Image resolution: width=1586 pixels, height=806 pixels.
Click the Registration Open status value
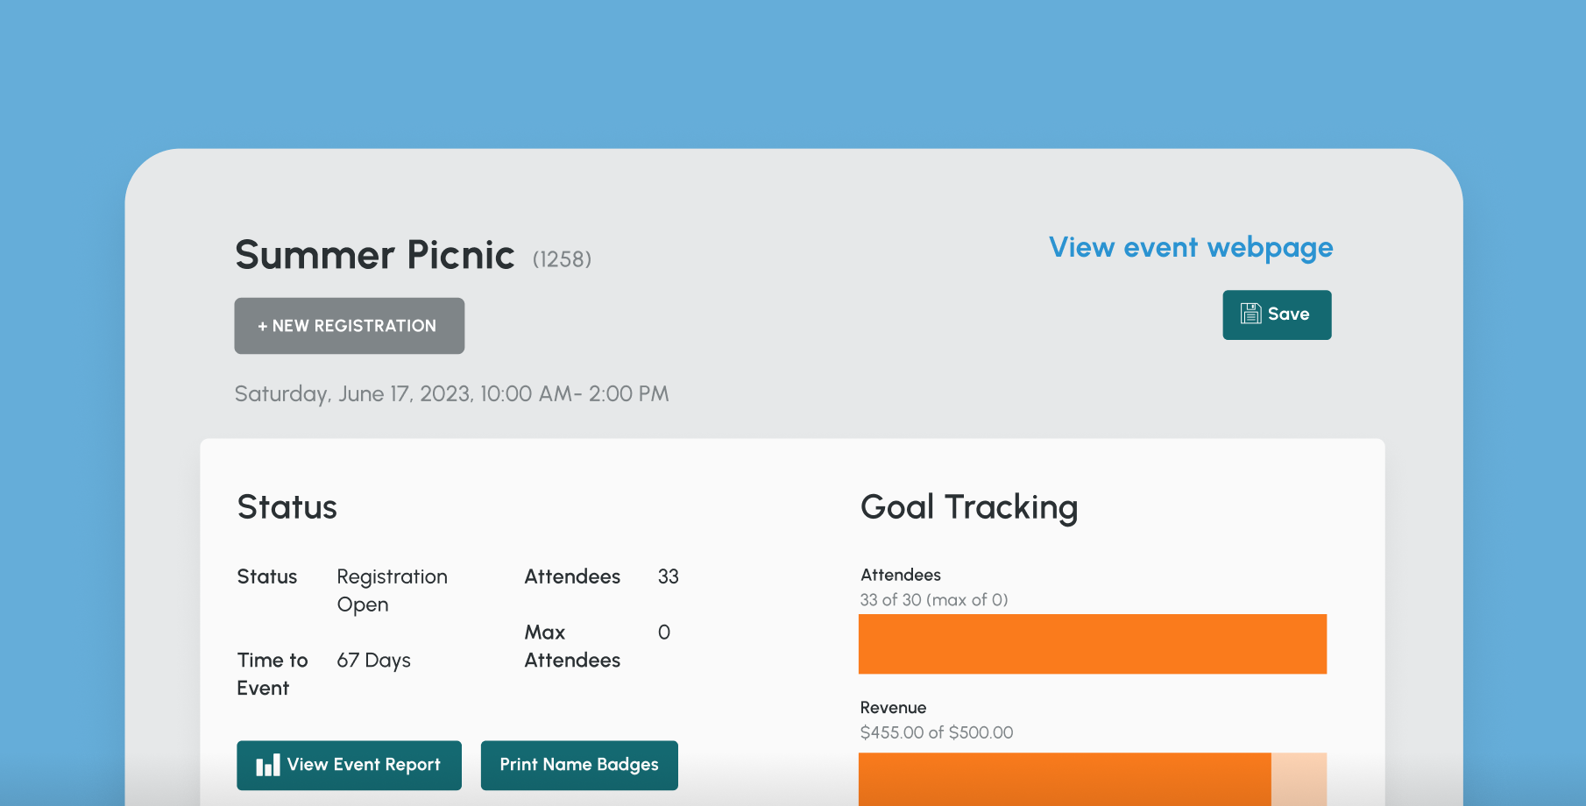(392, 590)
